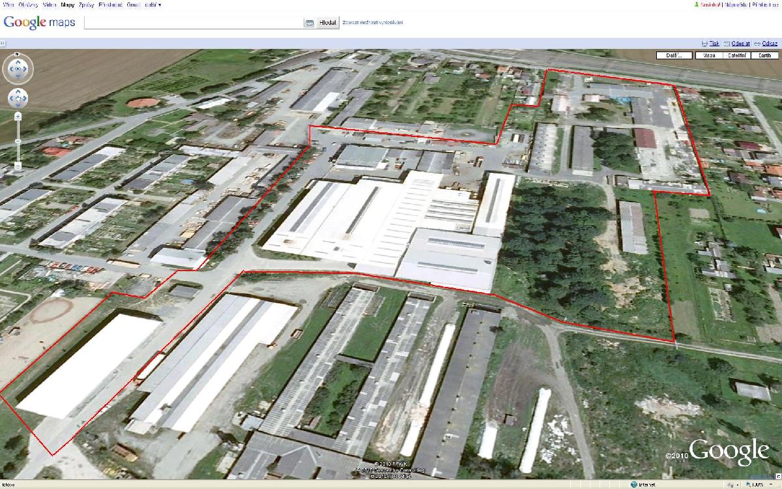Expand the další more-services dropdown
The height and width of the screenshot is (489, 782).
pyautogui.click(x=152, y=5)
